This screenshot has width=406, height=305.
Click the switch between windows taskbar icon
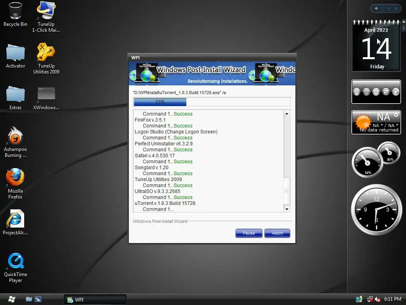click(x=38, y=299)
